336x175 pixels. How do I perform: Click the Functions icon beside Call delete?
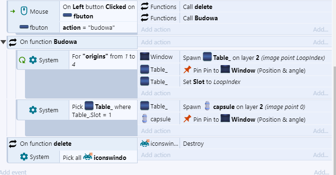pos(144,7)
